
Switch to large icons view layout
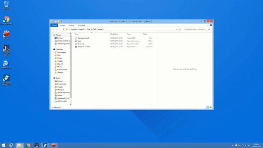[211, 107]
